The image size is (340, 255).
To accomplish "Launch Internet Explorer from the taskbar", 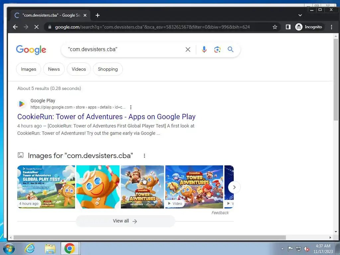I will point(30,248).
